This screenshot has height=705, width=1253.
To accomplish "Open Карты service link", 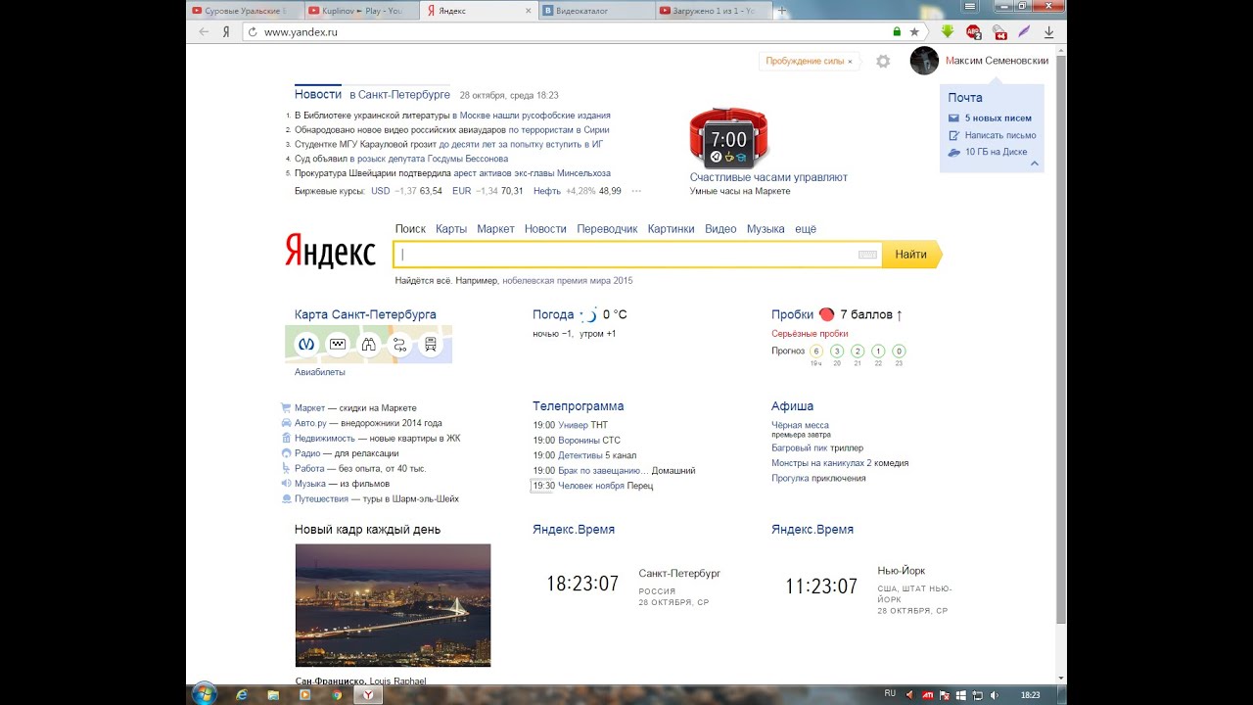I will (451, 229).
